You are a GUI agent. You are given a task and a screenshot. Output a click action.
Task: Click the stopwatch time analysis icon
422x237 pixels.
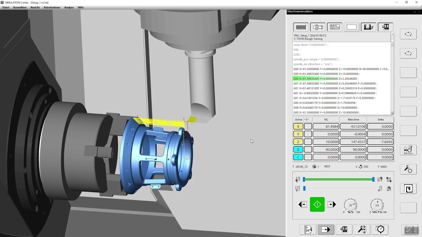[380, 229]
